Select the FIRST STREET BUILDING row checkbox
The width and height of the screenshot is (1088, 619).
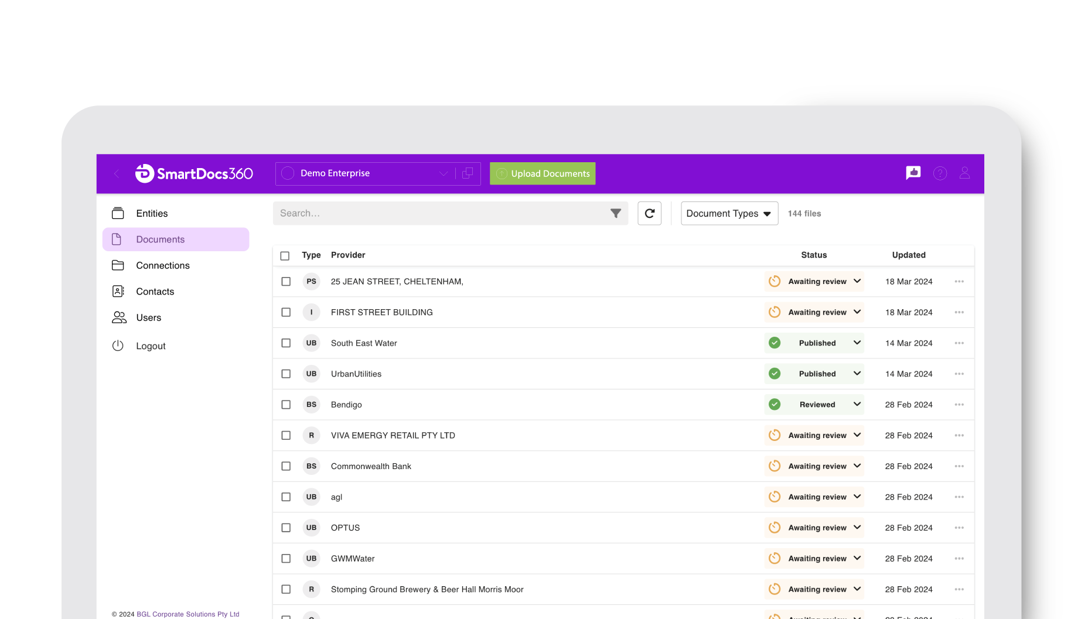click(286, 313)
